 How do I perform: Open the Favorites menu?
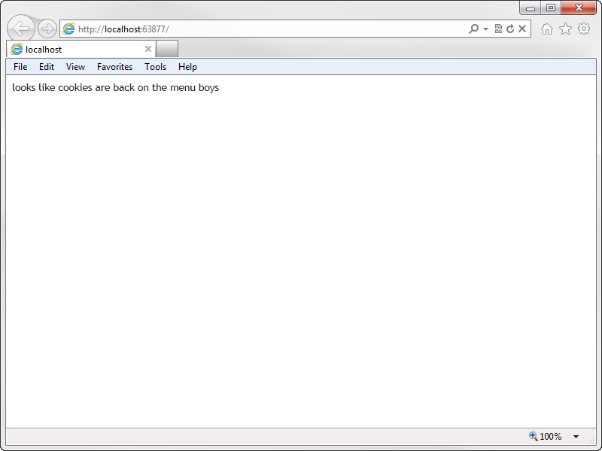[x=114, y=67]
